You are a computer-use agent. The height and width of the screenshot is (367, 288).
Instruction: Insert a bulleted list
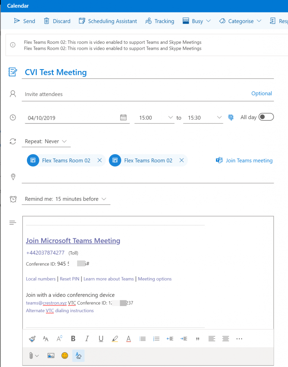point(142,339)
